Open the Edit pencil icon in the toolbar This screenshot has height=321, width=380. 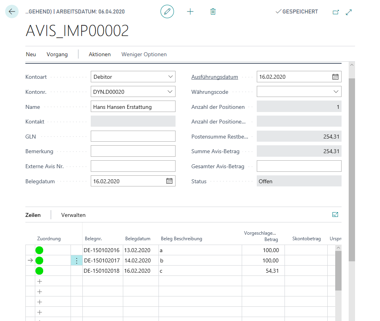167,11
